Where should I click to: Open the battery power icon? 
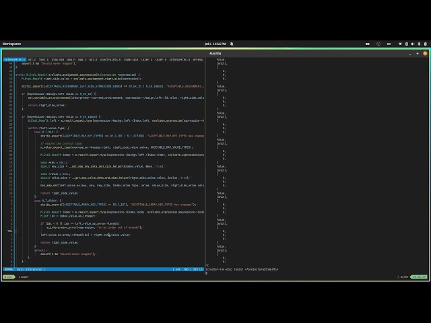426,44
